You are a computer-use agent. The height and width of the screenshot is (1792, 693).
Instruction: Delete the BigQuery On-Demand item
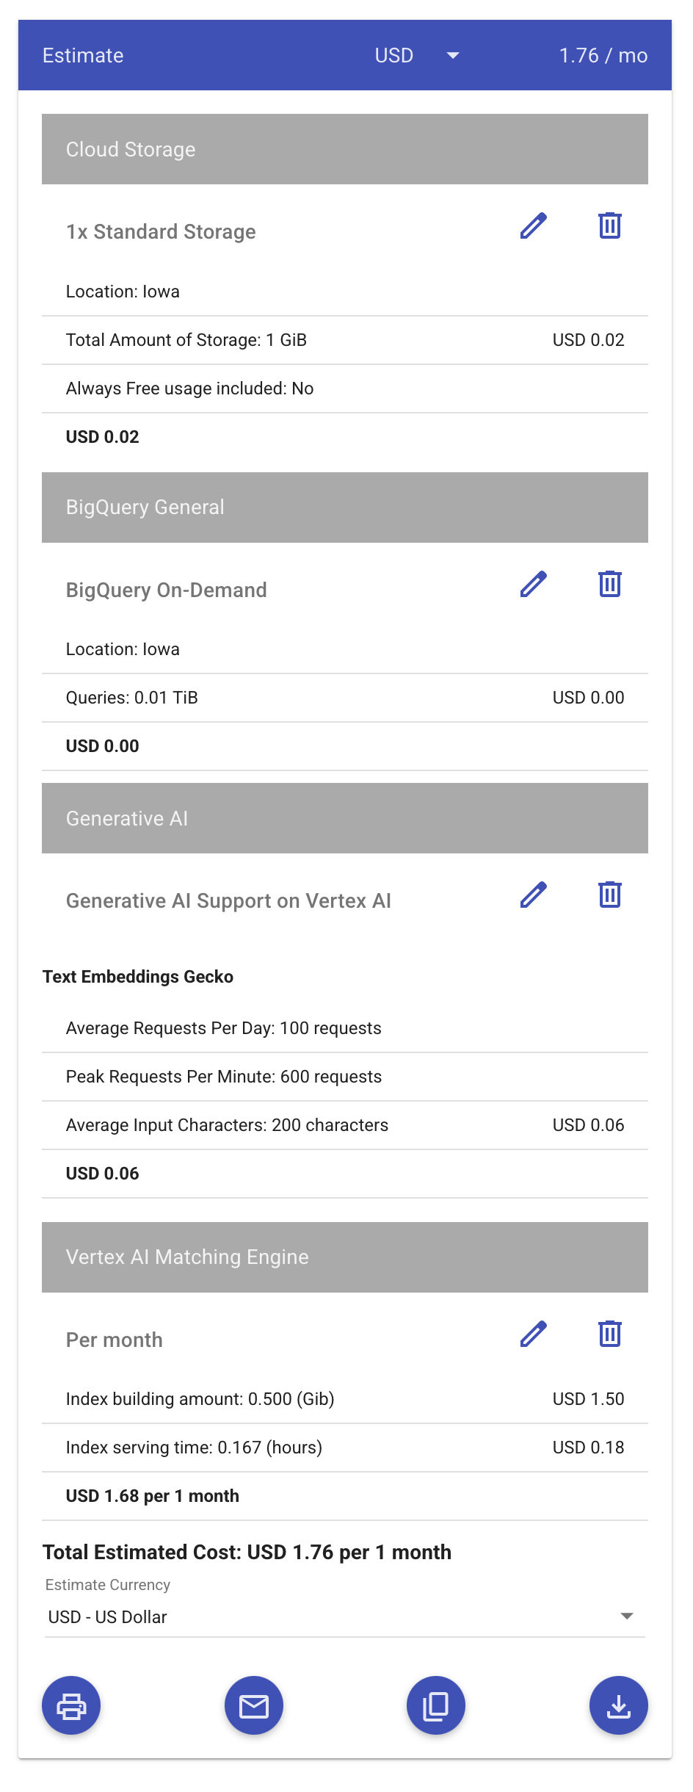pyautogui.click(x=609, y=585)
